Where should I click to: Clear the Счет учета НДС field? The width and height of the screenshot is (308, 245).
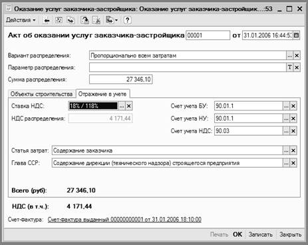tap(293, 131)
